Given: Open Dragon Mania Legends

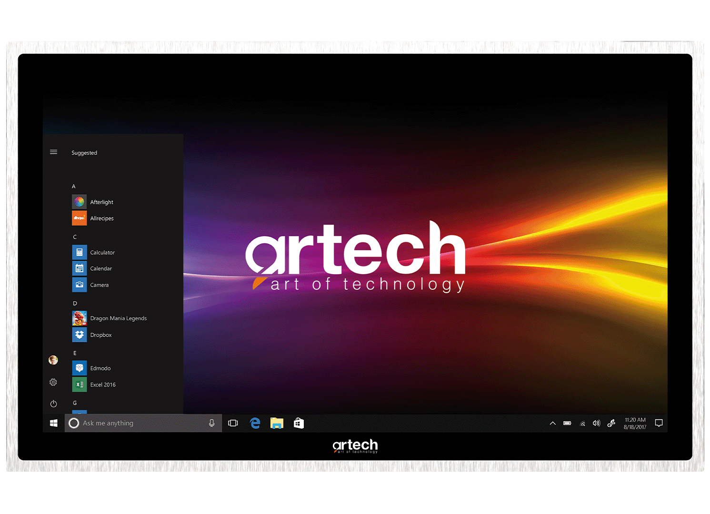Looking at the screenshot, I should coord(118,318).
